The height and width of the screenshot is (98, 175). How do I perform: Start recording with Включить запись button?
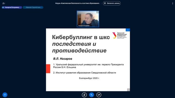112,3
